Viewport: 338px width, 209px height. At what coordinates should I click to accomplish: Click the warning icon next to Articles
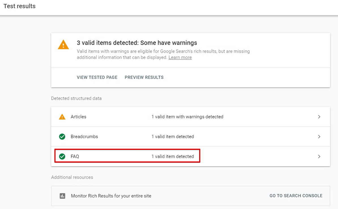click(62, 117)
